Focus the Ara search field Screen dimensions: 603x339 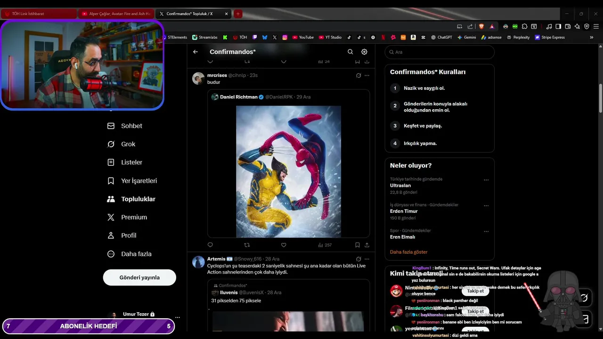click(x=440, y=52)
